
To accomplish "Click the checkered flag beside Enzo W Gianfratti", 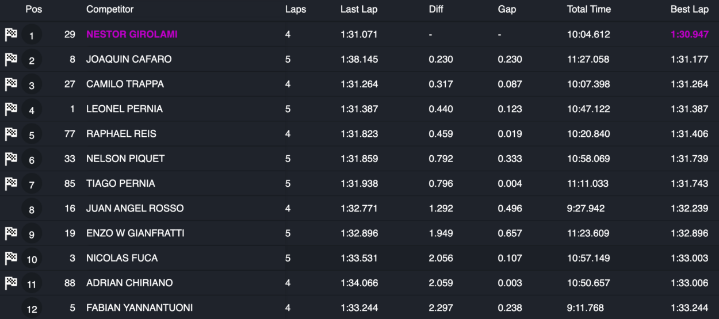I will tap(11, 233).
